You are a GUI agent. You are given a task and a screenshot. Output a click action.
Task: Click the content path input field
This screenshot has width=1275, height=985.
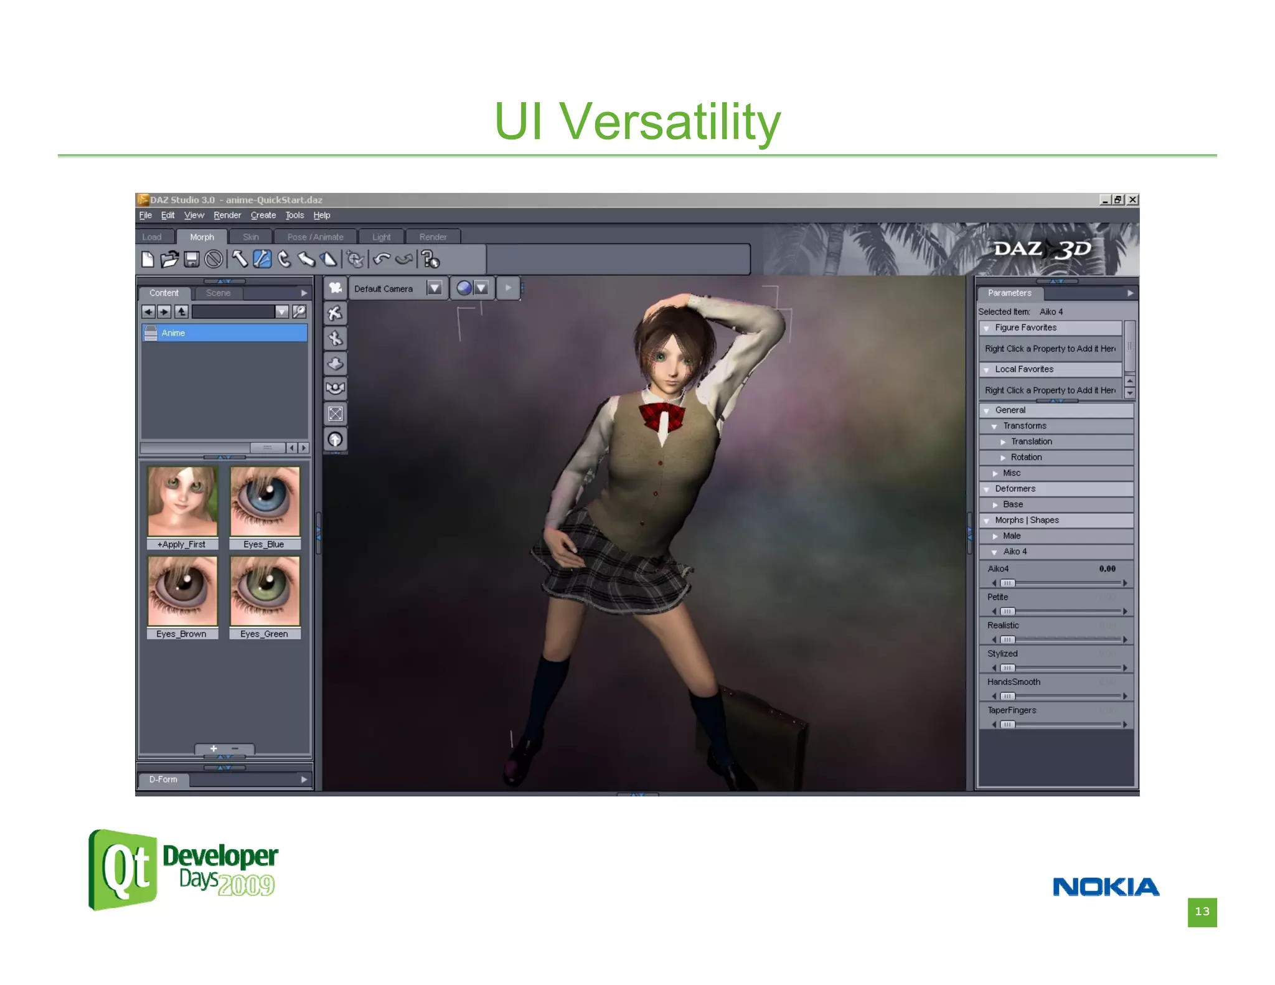tap(233, 311)
